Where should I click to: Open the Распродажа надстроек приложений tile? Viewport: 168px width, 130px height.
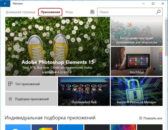tap(136, 31)
